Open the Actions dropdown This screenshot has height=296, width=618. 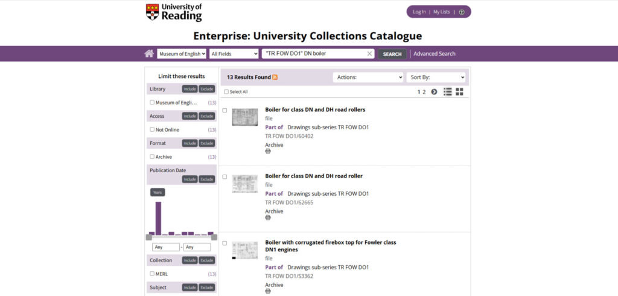(x=369, y=77)
